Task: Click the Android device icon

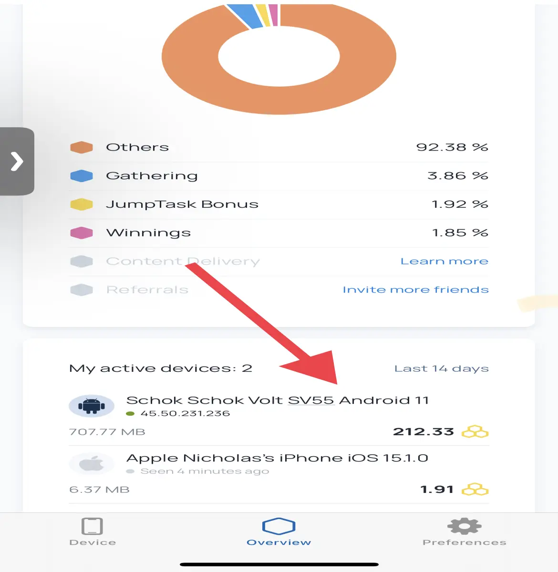Action: (x=92, y=406)
